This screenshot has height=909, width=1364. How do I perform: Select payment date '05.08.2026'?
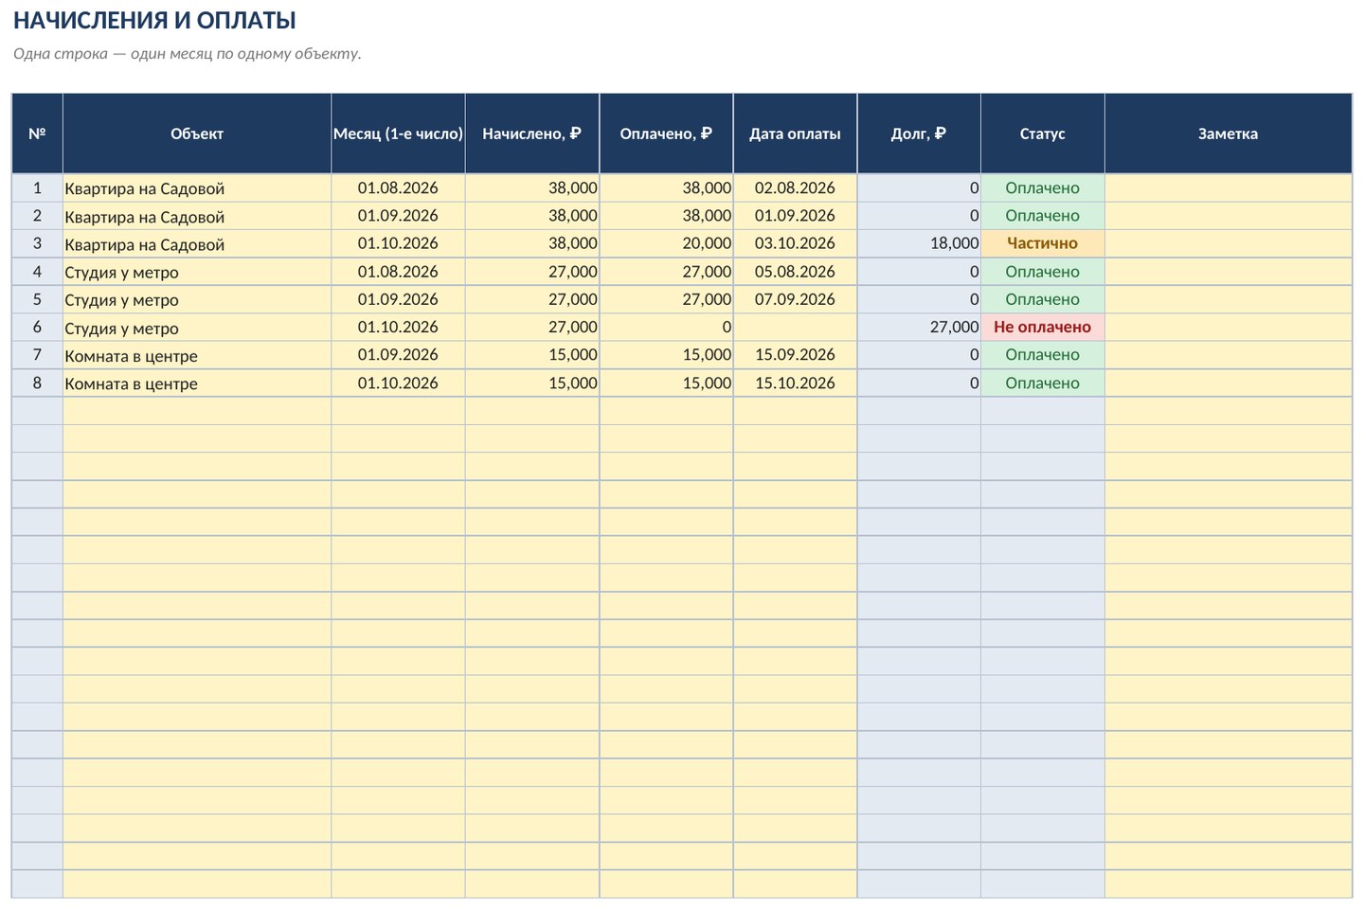pos(795,272)
